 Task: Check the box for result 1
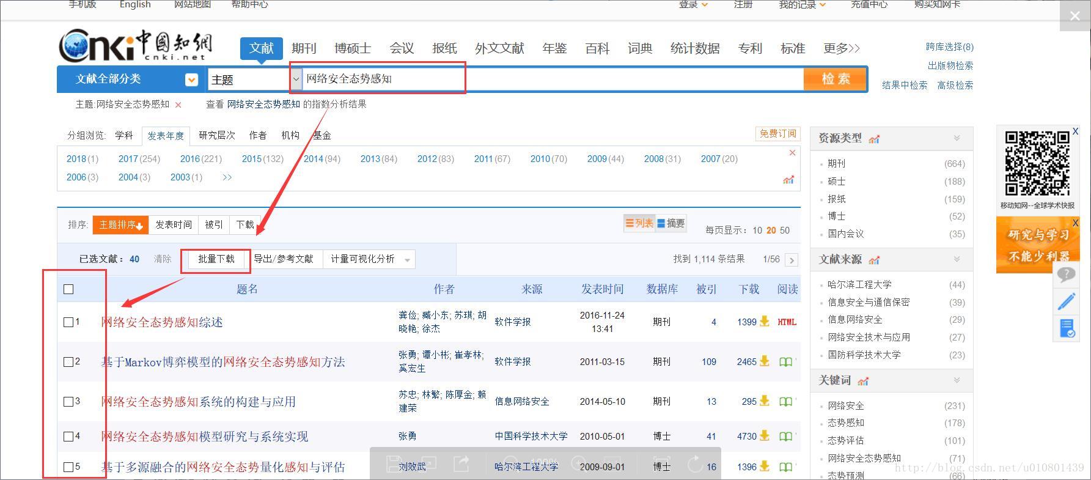(x=68, y=322)
